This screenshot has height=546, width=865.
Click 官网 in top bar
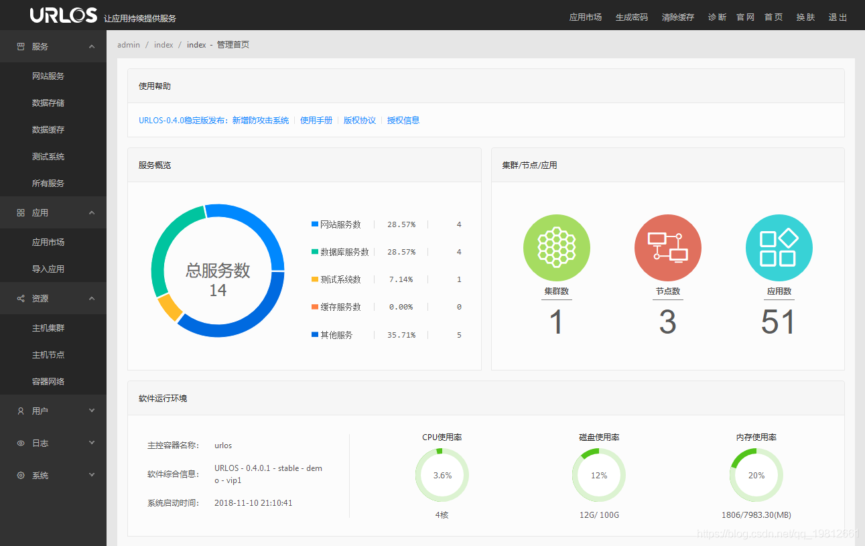point(746,17)
